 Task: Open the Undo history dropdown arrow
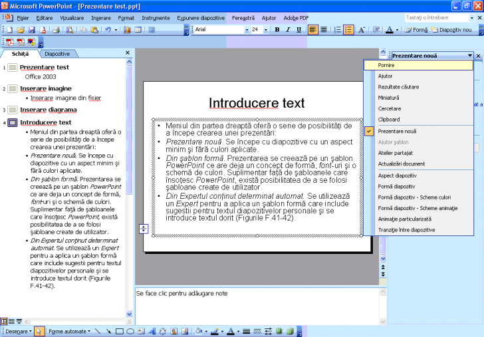(116, 30)
